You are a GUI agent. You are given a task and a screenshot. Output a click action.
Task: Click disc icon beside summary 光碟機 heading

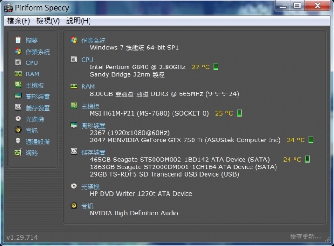pos(74,186)
